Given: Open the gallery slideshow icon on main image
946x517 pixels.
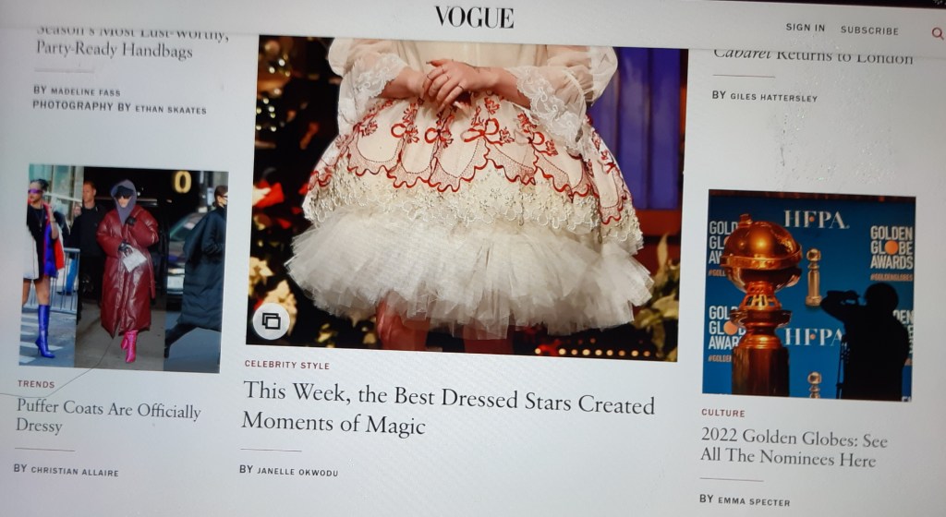Looking at the screenshot, I should [271, 321].
